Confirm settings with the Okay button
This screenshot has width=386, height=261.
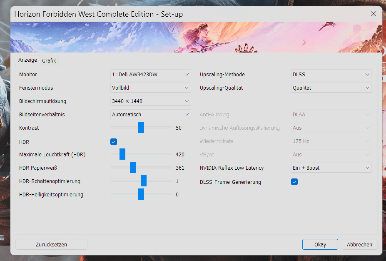[x=320, y=244]
